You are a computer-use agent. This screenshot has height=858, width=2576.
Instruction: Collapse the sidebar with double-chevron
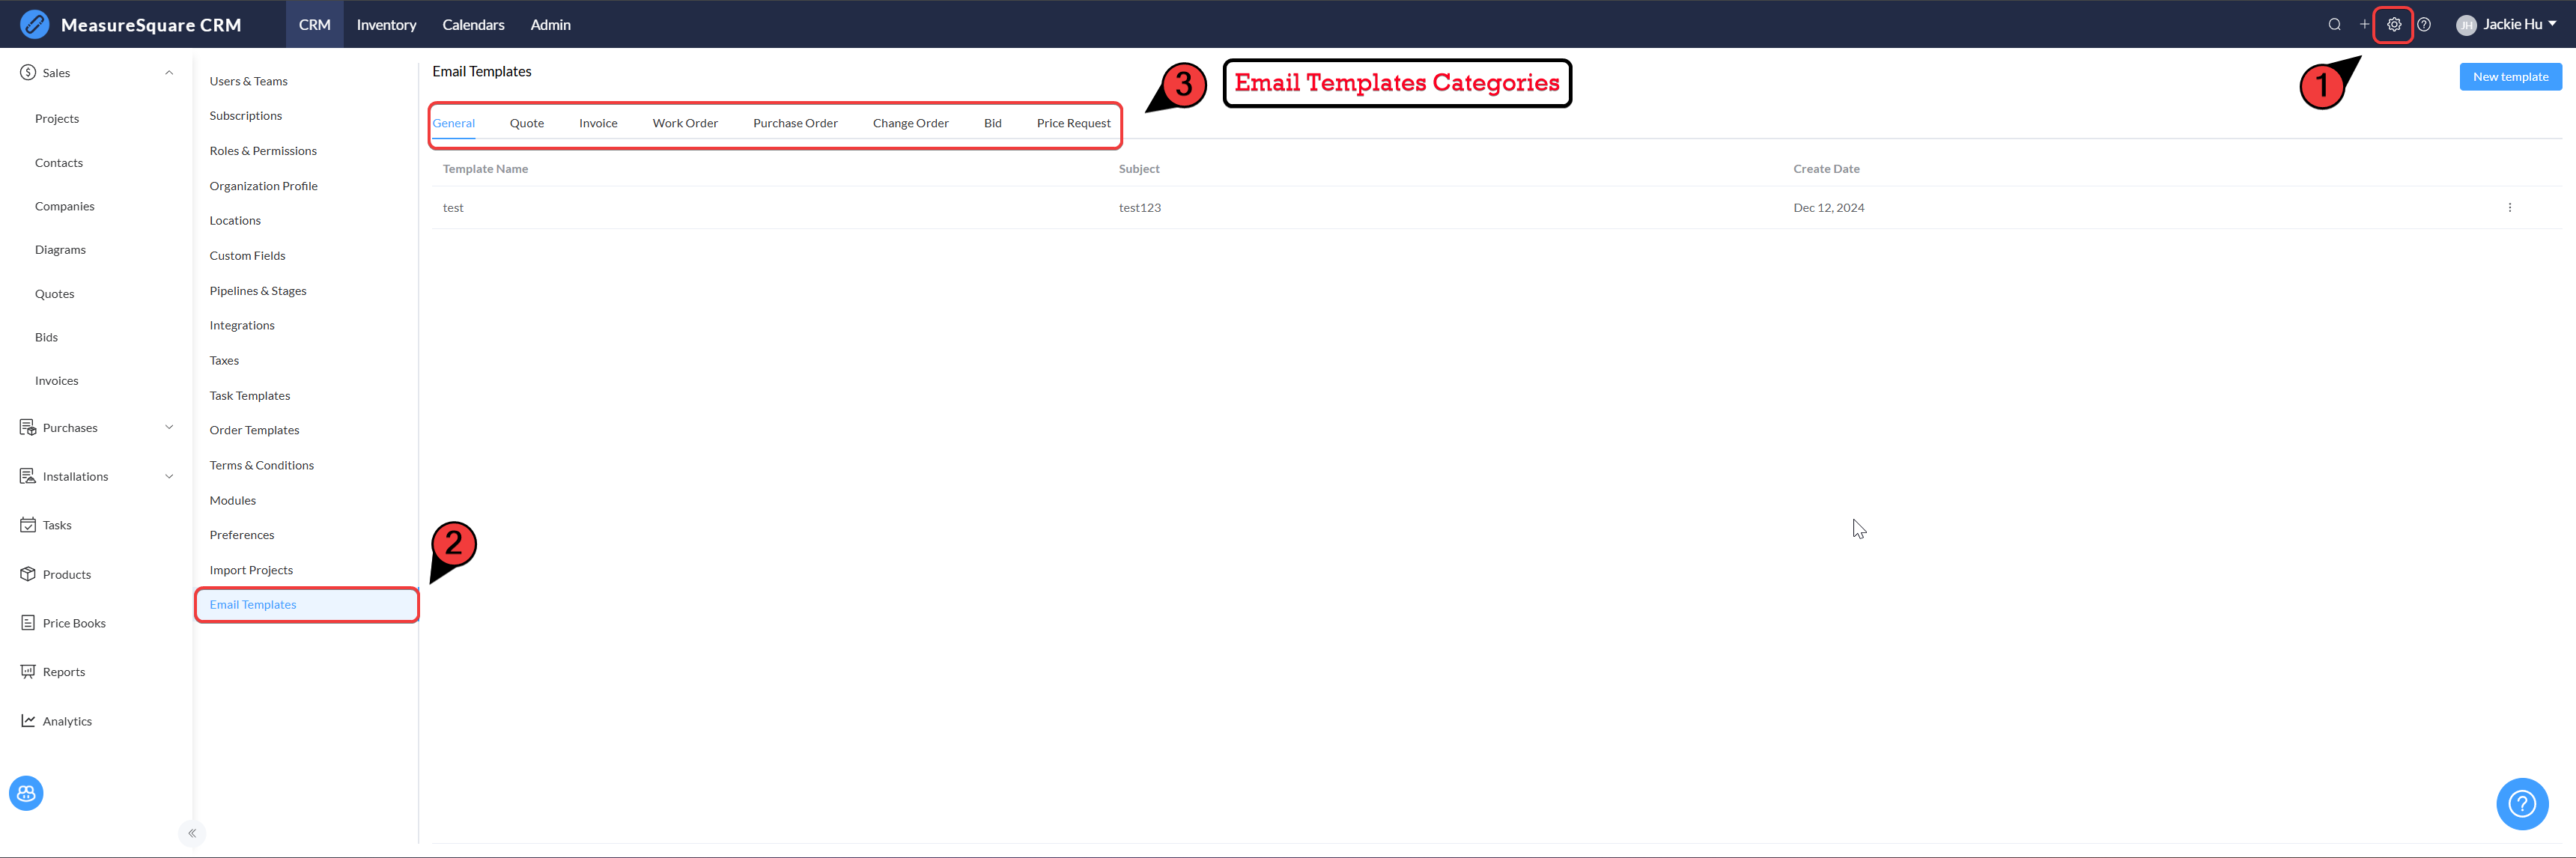click(192, 833)
